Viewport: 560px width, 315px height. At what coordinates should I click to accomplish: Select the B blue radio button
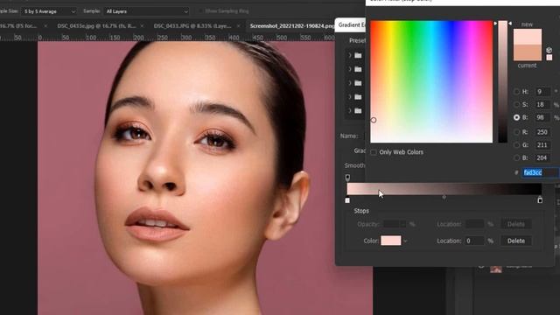(x=516, y=157)
